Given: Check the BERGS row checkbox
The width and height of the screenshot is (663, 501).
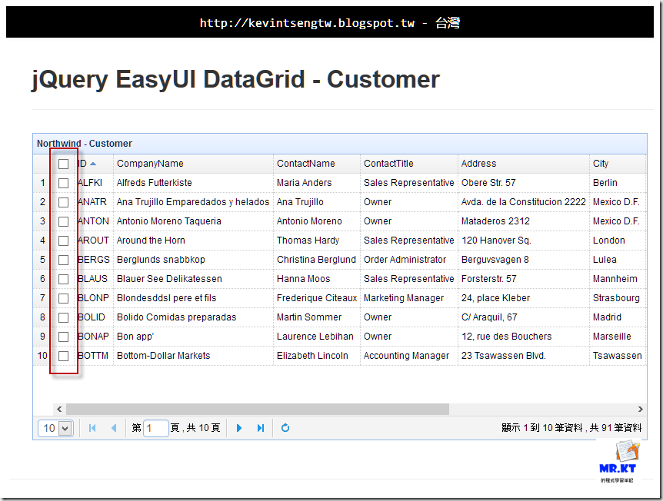Looking at the screenshot, I should click(63, 260).
